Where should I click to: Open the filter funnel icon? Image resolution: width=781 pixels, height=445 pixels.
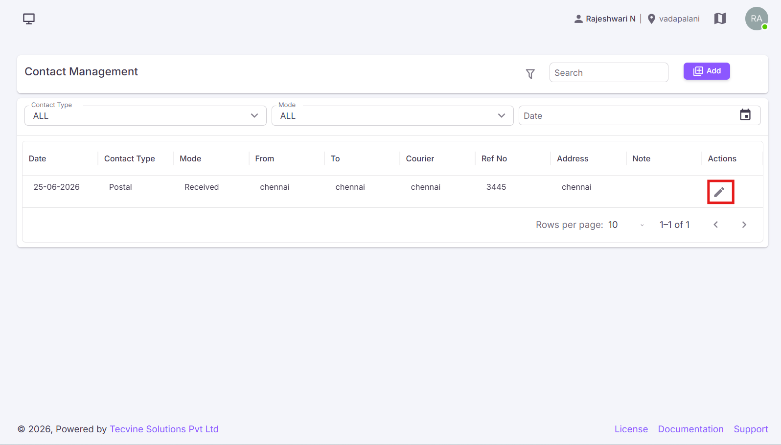click(530, 74)
